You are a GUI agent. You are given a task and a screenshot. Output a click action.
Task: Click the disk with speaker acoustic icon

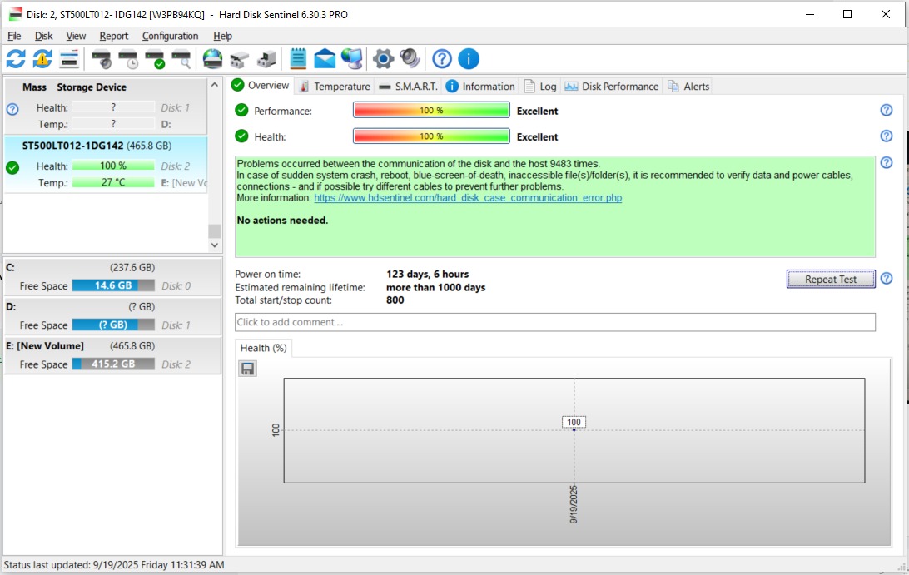[x=102, y=59]
